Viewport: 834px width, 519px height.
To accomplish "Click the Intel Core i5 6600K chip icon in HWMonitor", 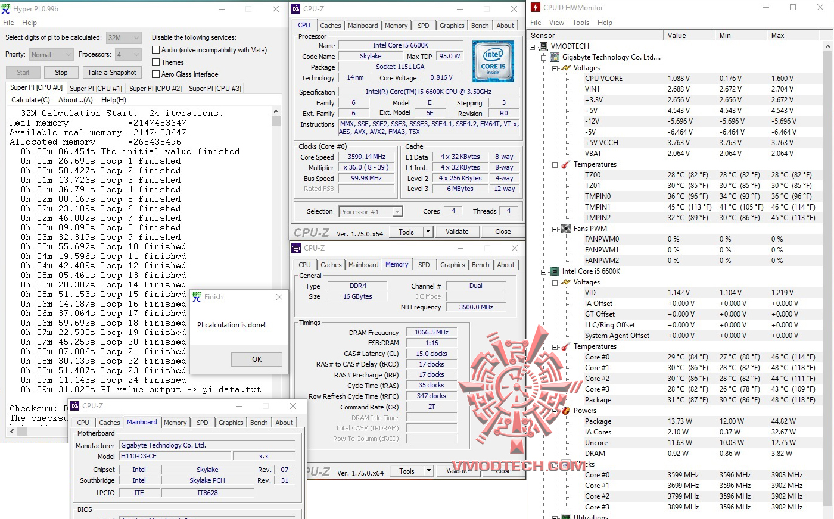I will tap(555, 271).
